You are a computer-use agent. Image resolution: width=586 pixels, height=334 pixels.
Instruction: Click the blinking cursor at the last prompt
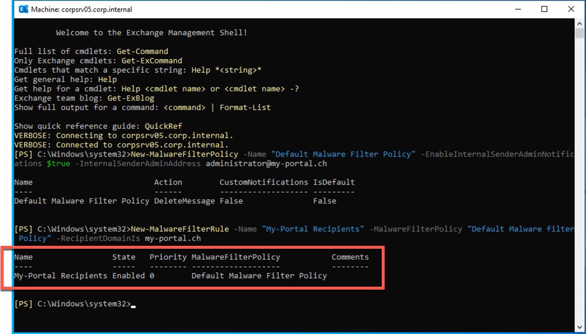(x=133, y=305)
